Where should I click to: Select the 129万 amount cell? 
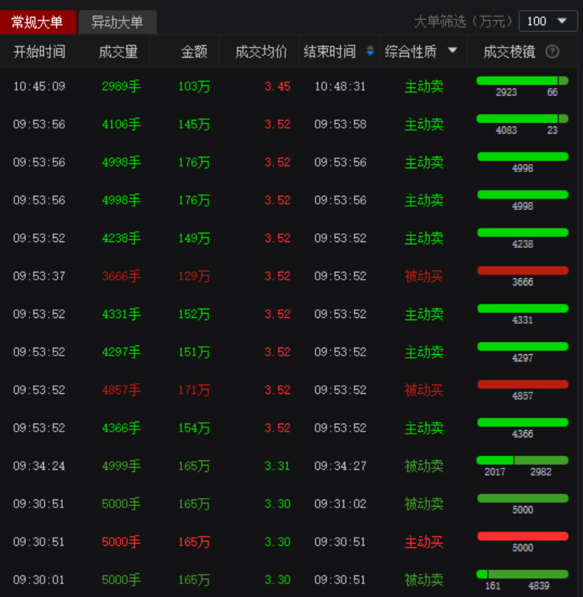(x=194, y=276)
